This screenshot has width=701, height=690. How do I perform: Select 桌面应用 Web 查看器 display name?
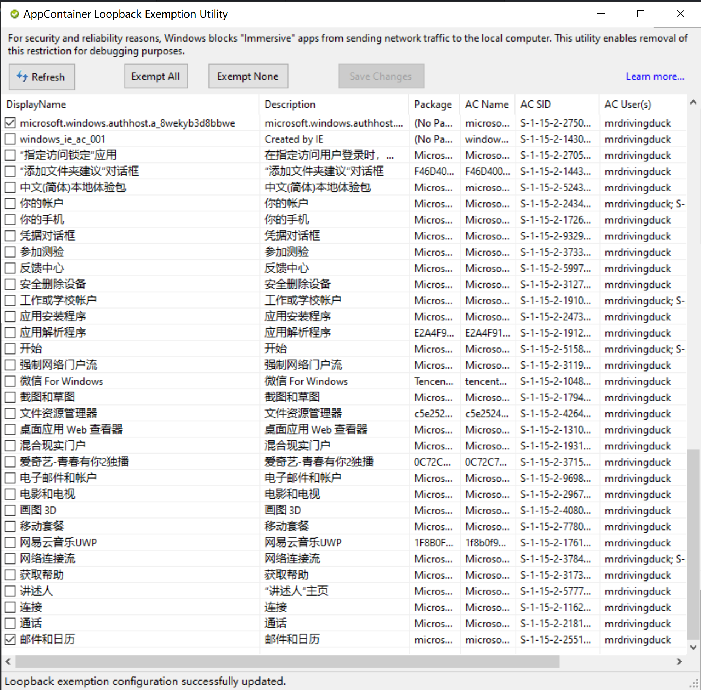pos(71,429)
